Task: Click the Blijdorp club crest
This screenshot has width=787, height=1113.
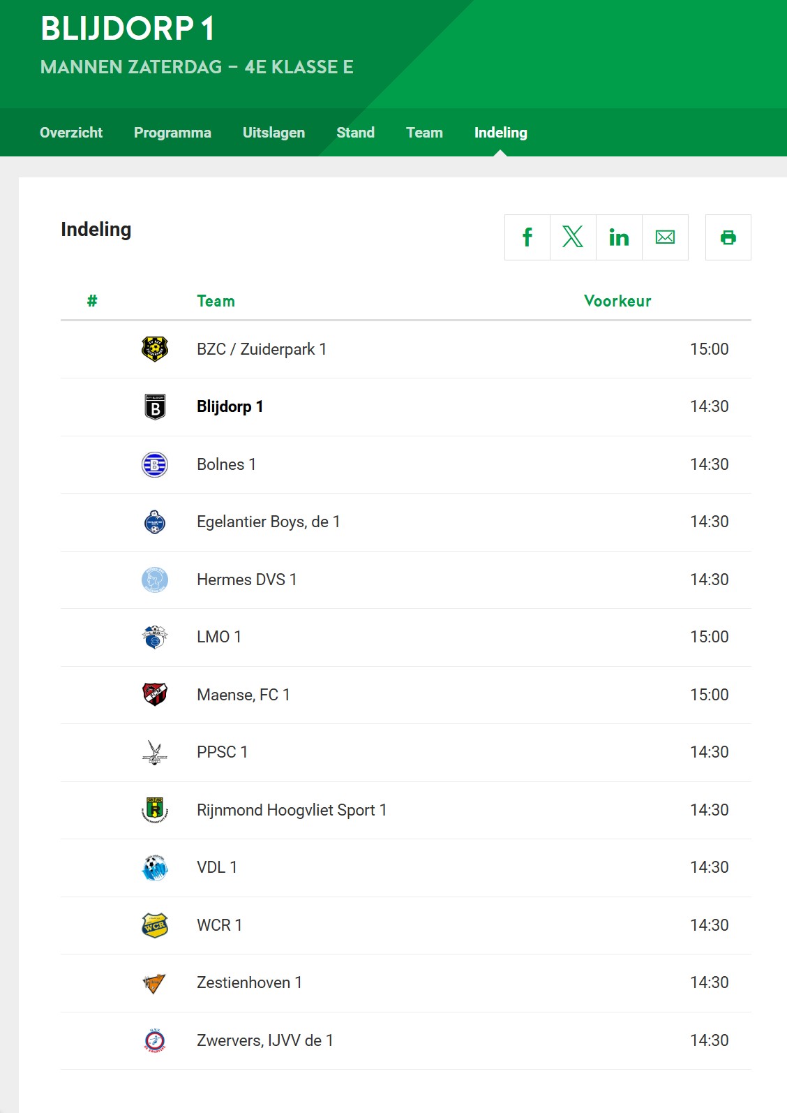Action: [155, 407]
